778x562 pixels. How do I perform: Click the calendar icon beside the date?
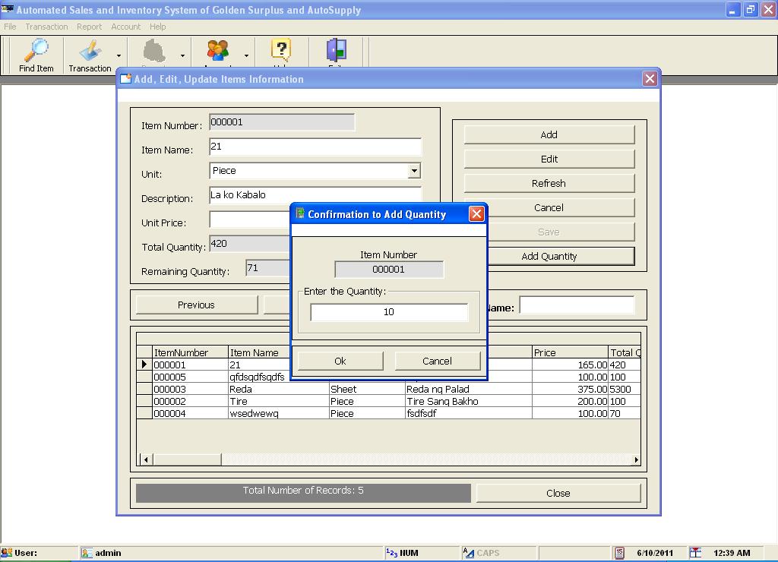pos(619,553)
